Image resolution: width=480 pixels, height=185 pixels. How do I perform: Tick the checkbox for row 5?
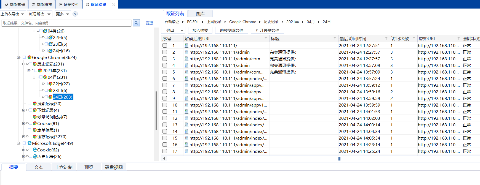click(165, 72)
